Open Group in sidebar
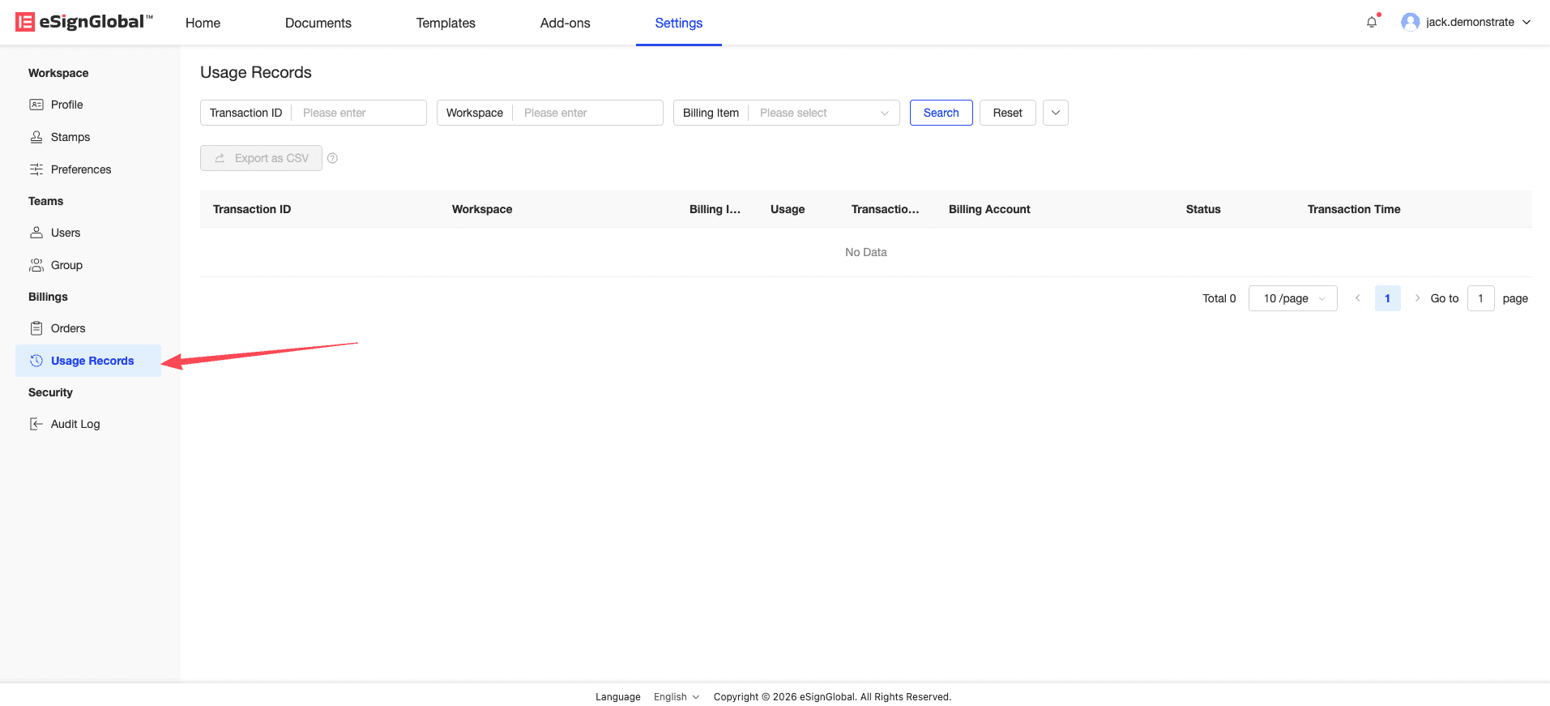Viewport: 1550px width, 706px height. pyautogui.click(x=88, y=265)
